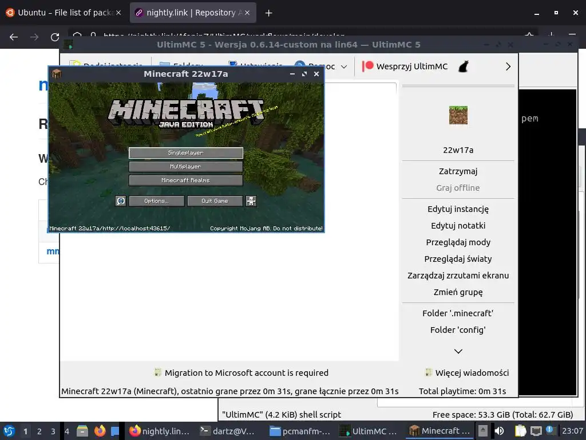
Task: Switch to the Ubuntu File list browser tab
Action: pos(64,13)
